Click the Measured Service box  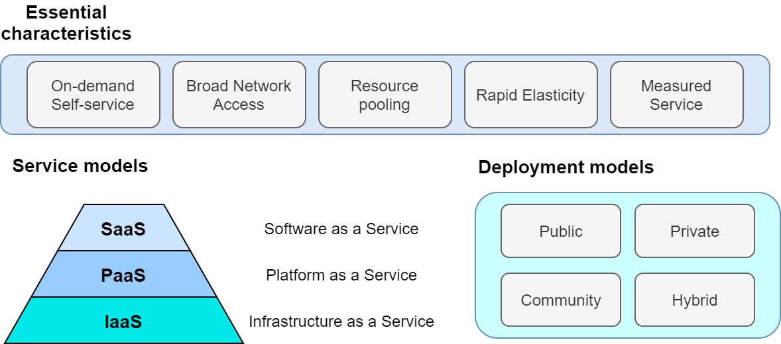tap(676, 95)
